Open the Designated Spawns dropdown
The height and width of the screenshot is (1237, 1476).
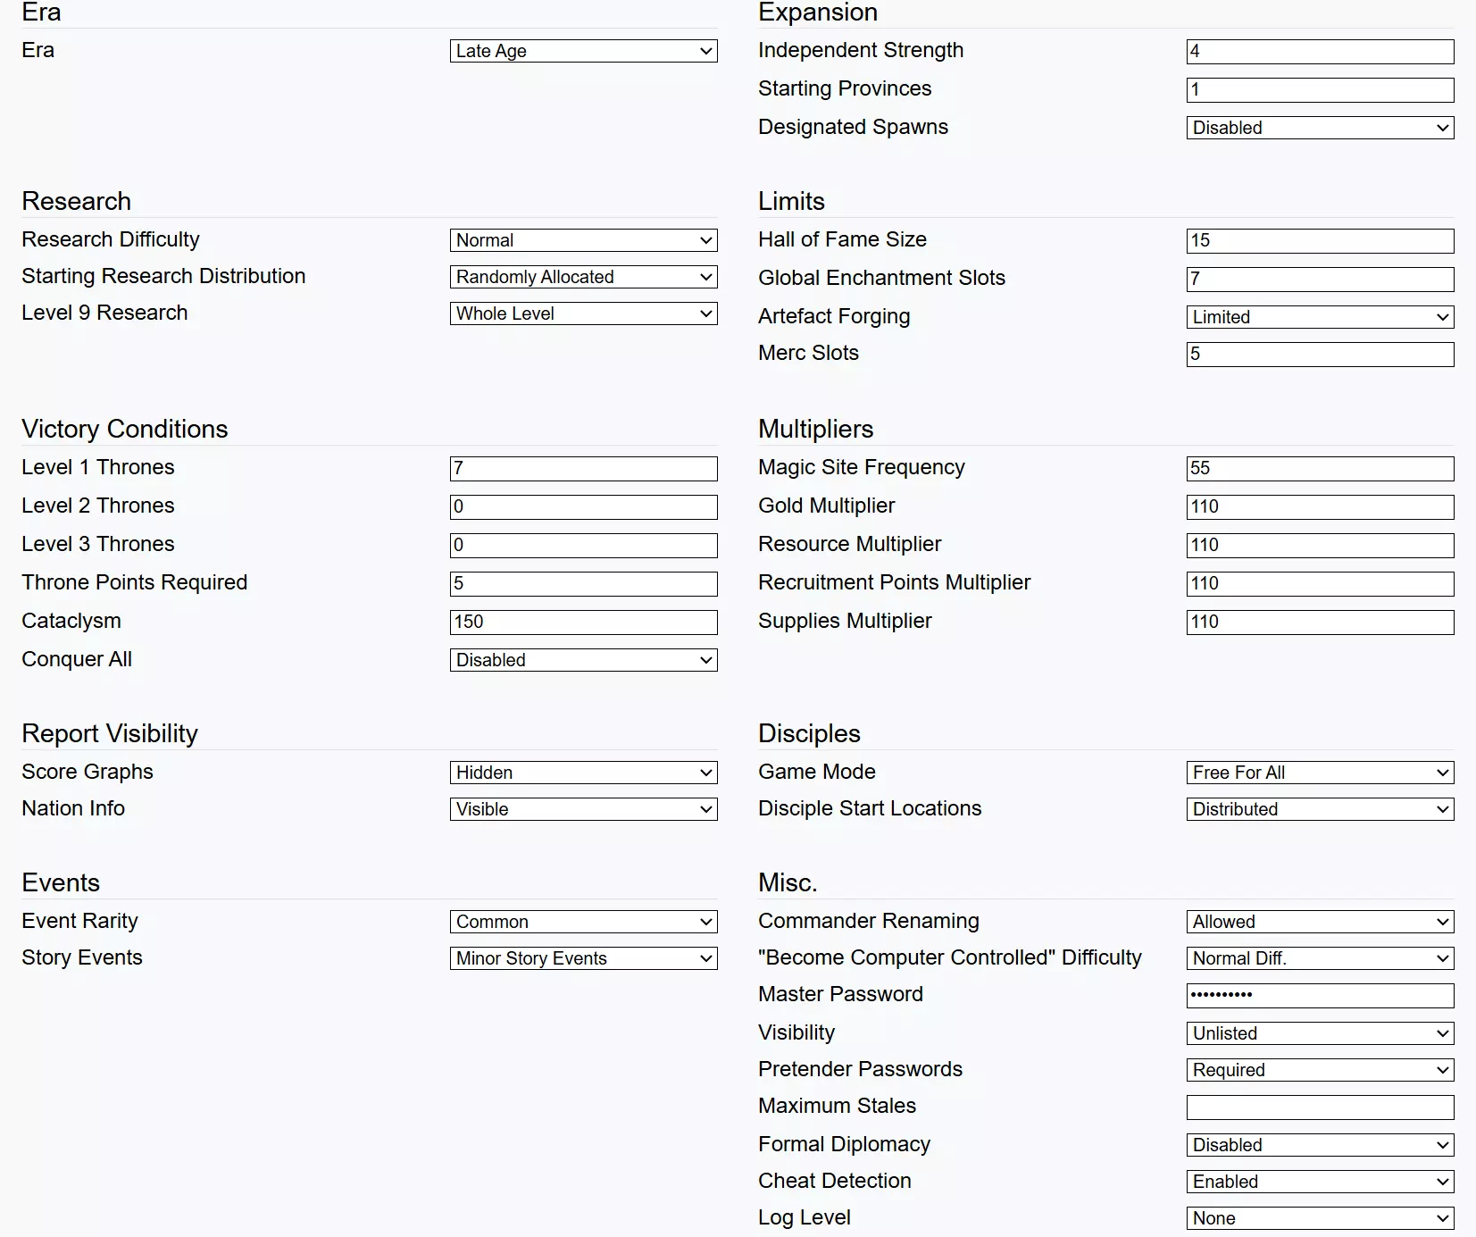pyautogui.click(x=1320, y=128)
